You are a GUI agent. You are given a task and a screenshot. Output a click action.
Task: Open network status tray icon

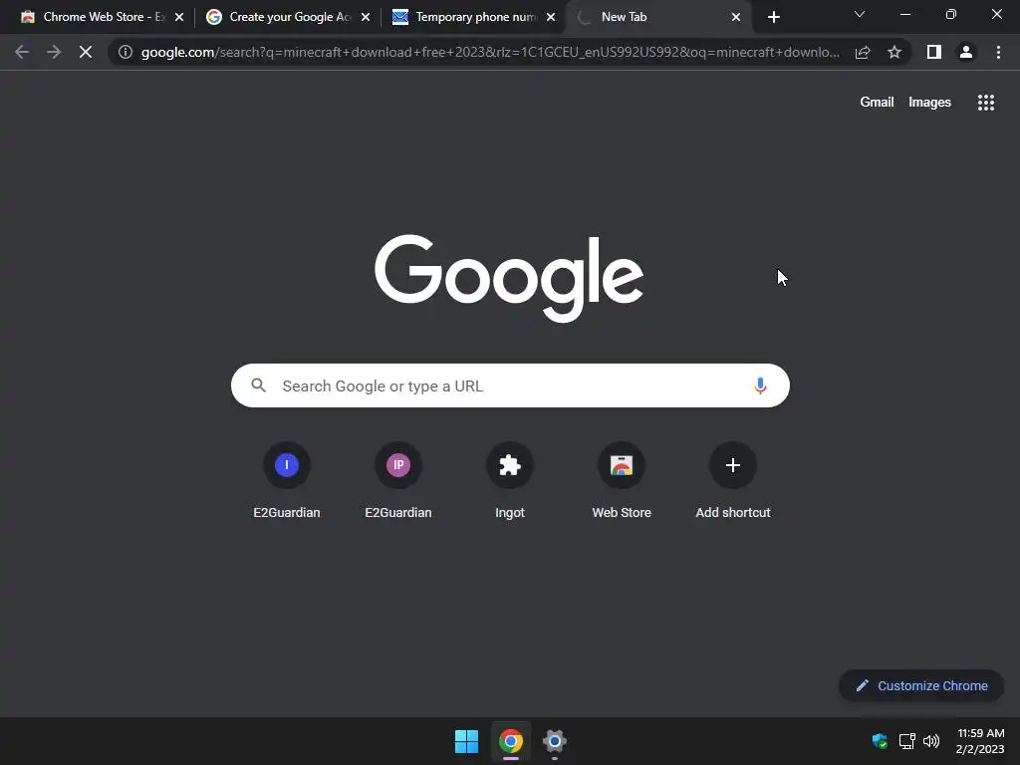[906, 740]
